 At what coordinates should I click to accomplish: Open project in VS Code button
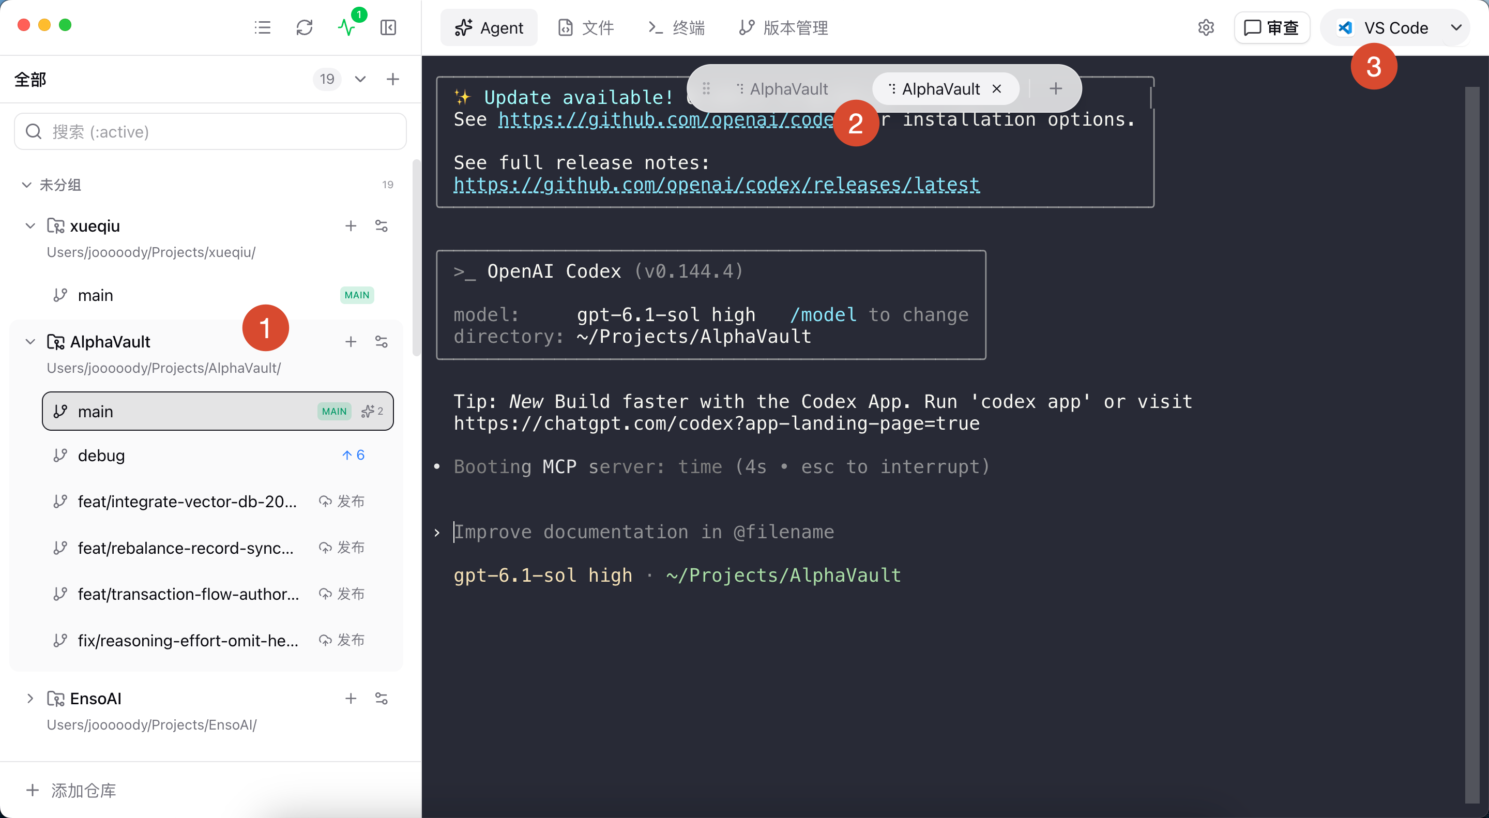(x=1382, y=27)
